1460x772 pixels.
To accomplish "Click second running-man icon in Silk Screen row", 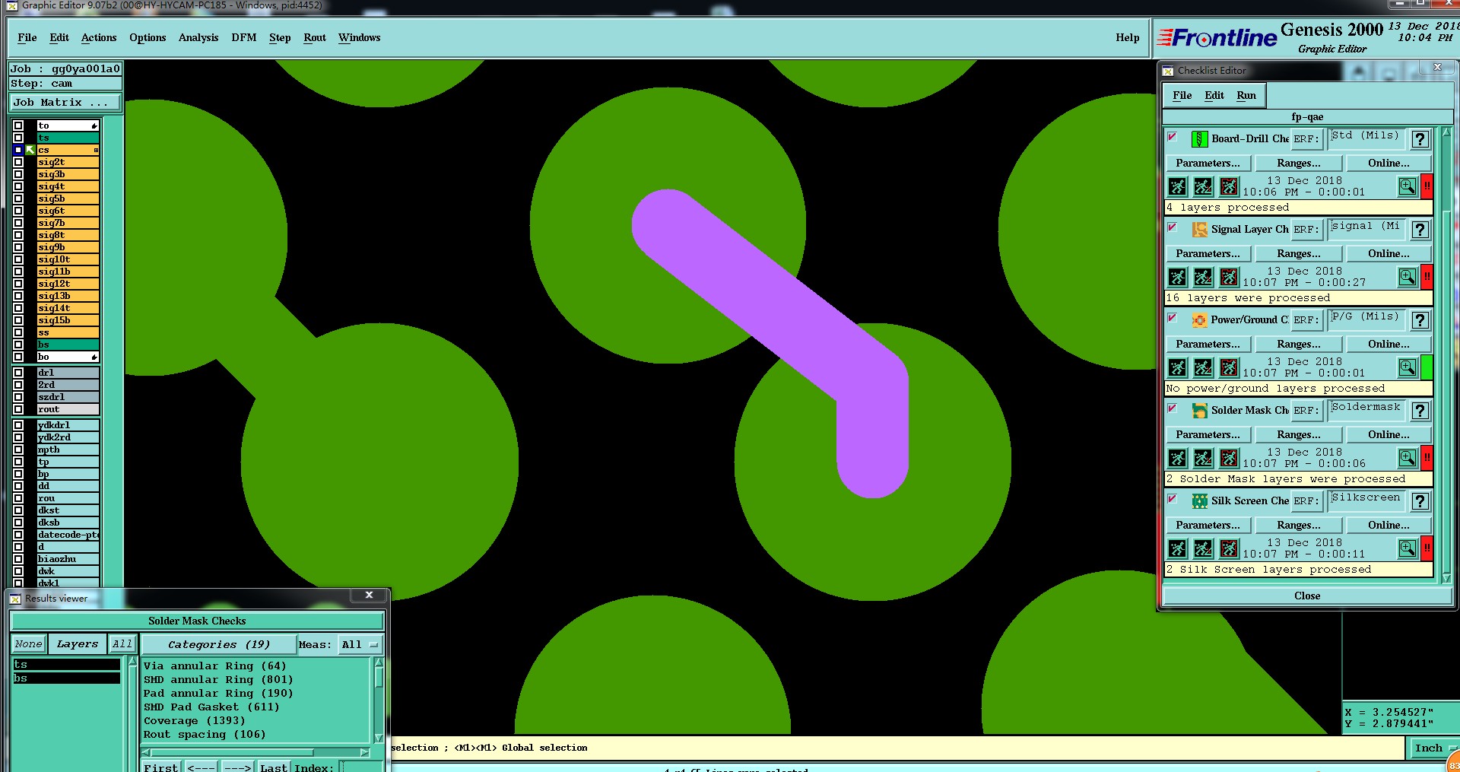I will (x=1203, y=548).
